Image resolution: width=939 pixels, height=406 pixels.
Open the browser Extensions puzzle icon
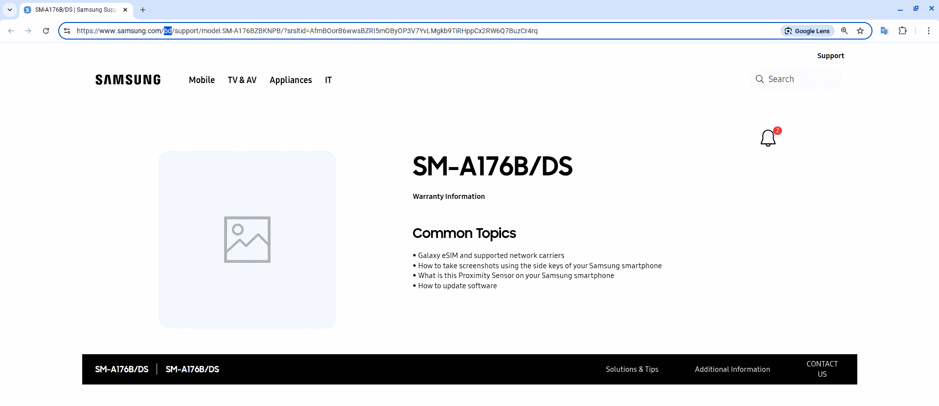[902, 31]
